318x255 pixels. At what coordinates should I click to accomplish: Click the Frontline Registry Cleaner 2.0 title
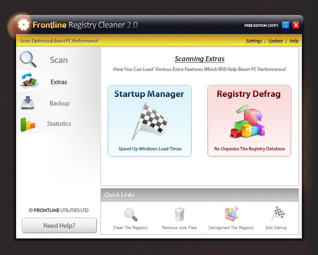[85, 25]
